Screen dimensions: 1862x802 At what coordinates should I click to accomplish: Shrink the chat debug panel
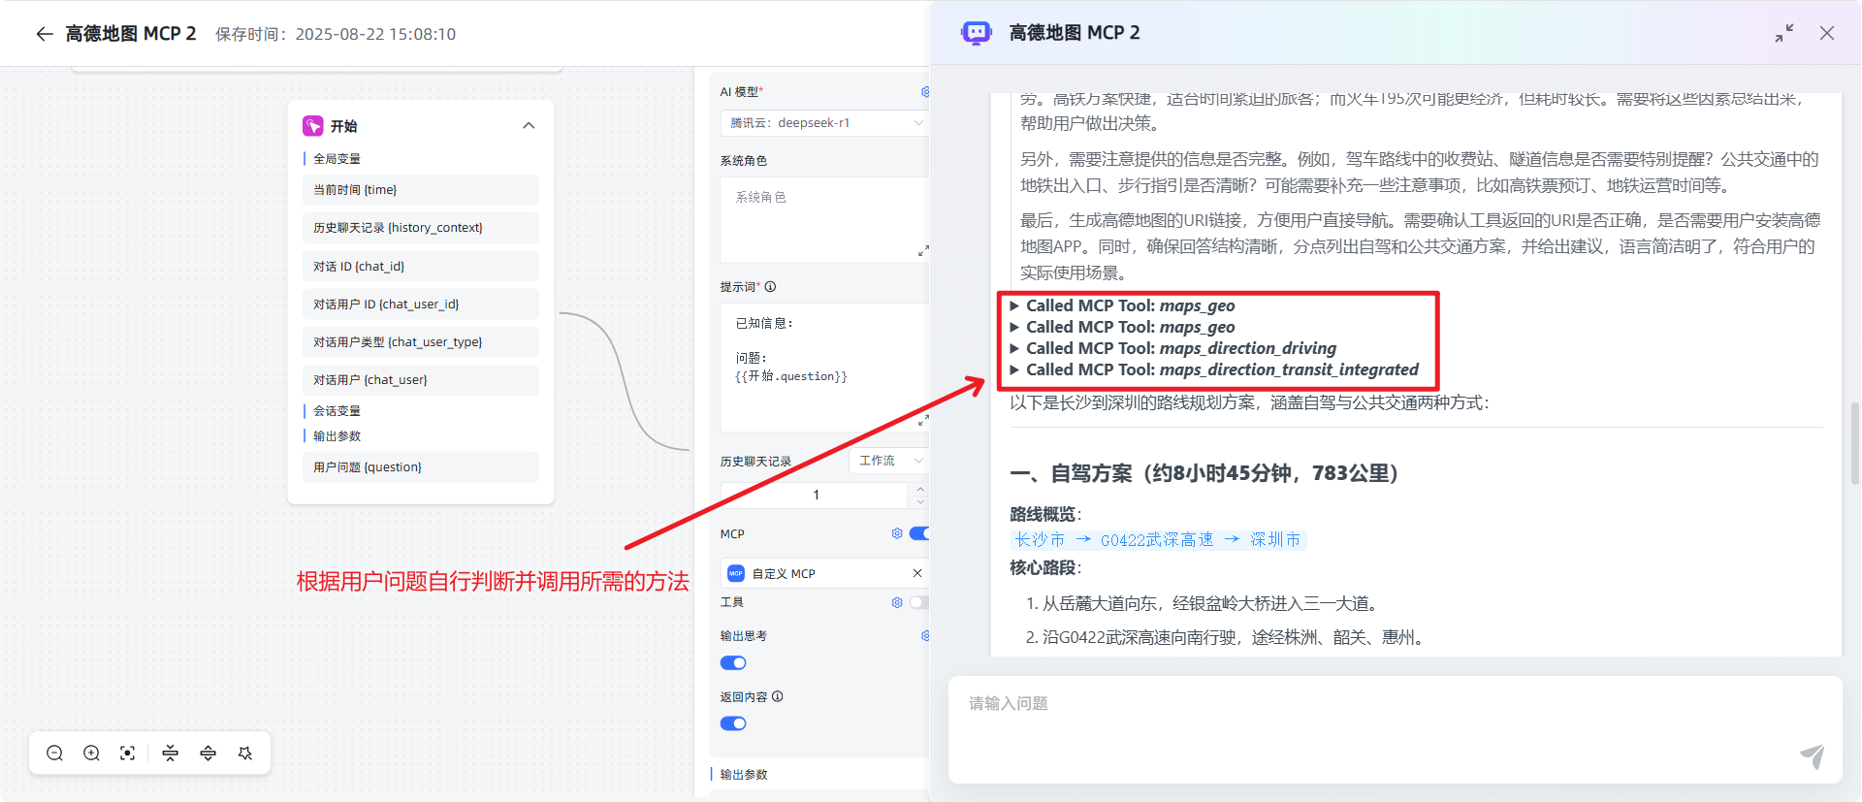[x=1784, y=33]
